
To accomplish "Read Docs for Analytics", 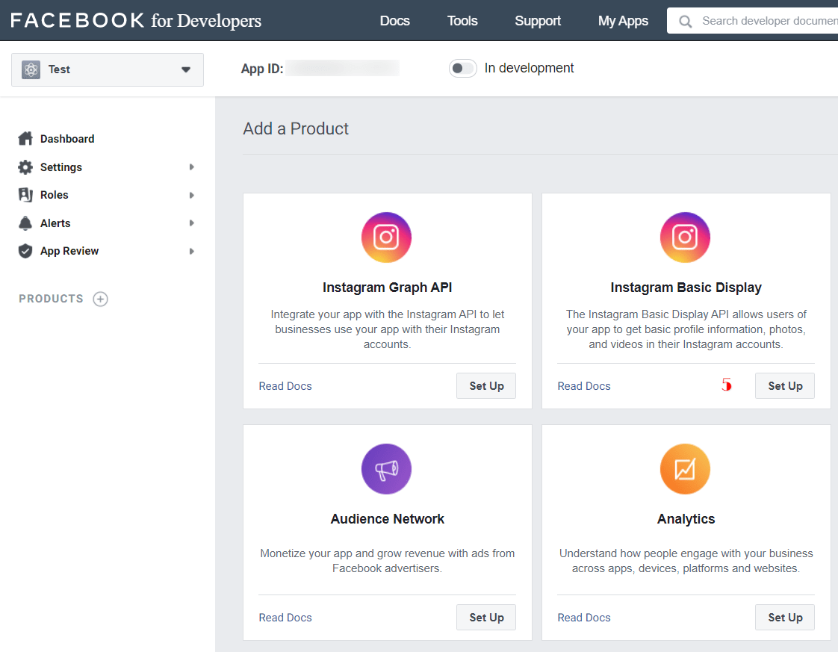I will [584, 617].
